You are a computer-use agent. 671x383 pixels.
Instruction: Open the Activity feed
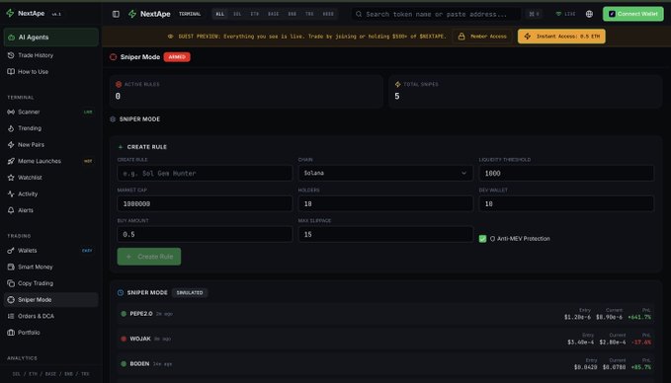click(x=51, y=193)
